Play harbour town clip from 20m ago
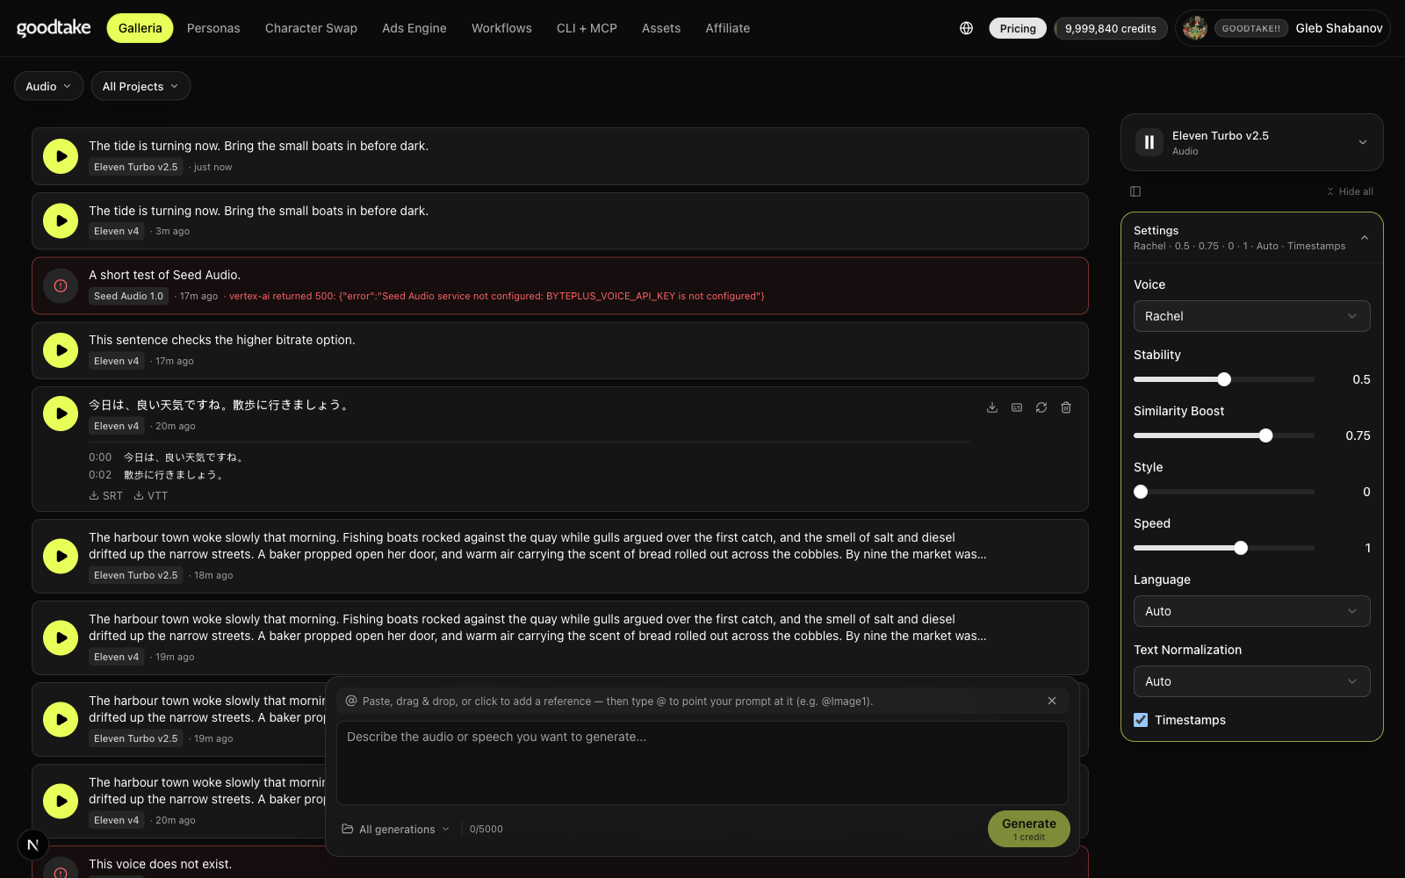 click(x=61, y=801)
